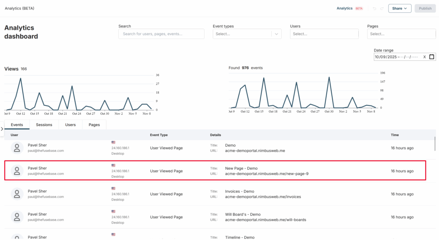The width and height of the screenshot is (439, 240).
Task: Open the acme-demoportal.nimbusweb.me/invoices URL
Action: click(x=263, y=197)
